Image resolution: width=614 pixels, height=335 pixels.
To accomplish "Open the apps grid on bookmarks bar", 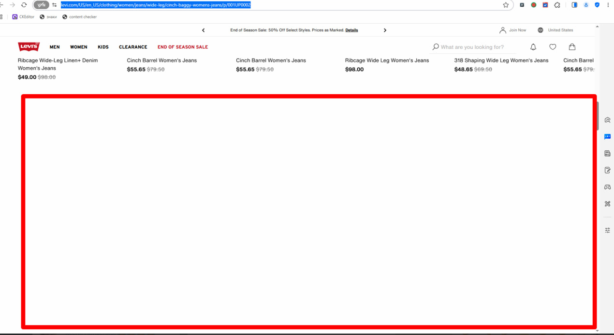I will 1,16.
